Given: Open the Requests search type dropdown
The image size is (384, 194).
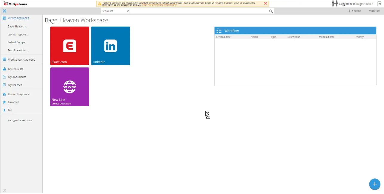Looking at the screenshot, I should point(115,11).
